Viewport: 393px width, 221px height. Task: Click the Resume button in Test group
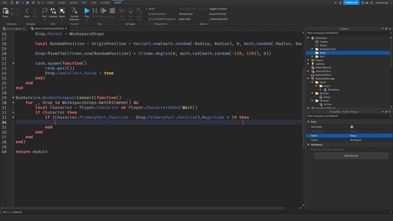(103, 10)
